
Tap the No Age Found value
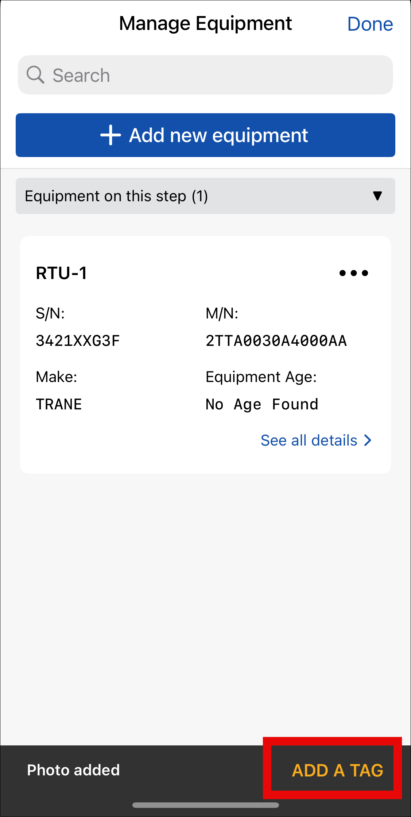point(262,404)
